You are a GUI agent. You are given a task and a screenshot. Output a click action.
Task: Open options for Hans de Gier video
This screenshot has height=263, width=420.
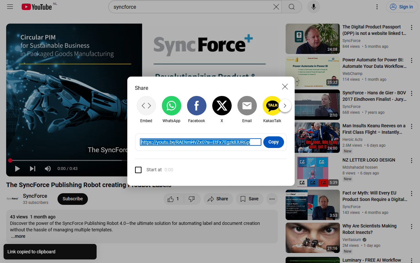pos(412,93)
